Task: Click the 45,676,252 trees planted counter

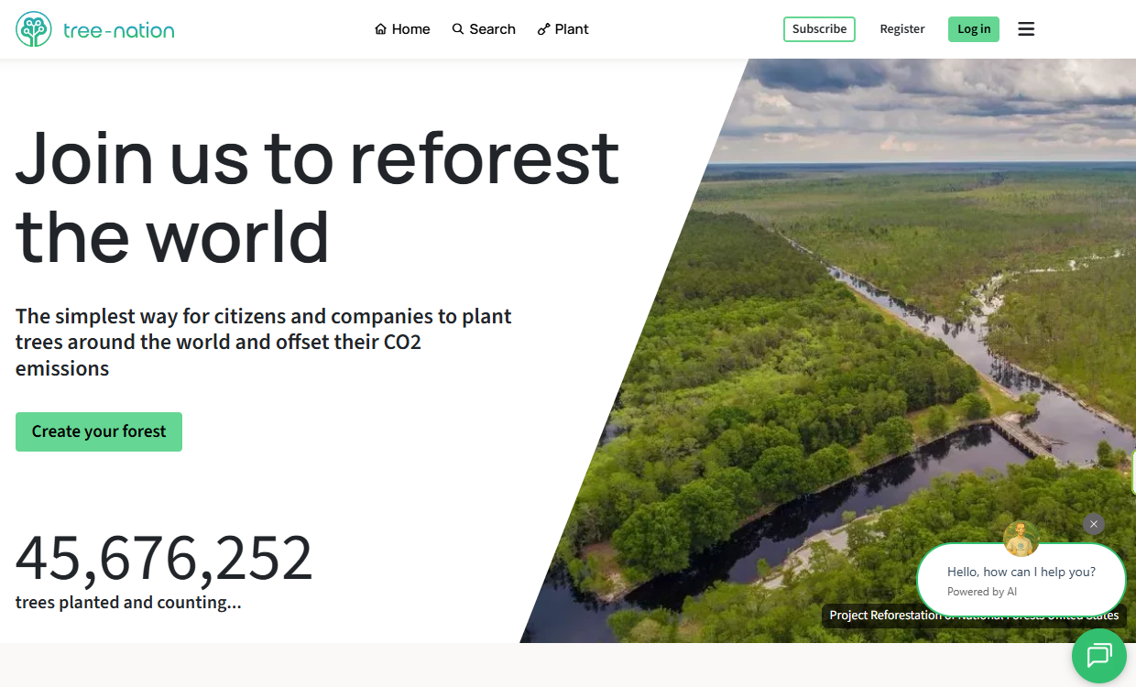Action: 164,558
